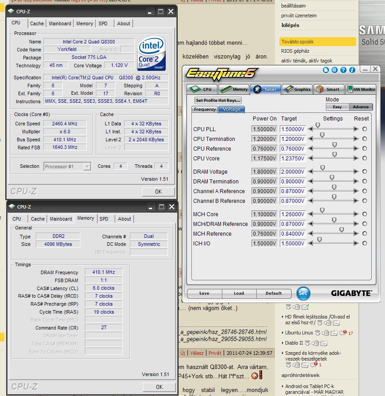Image resolution: width=385 pixels, height=396 pixels.
Task: Click the envelope icon under Szeged topic
Action: point(305,365)
